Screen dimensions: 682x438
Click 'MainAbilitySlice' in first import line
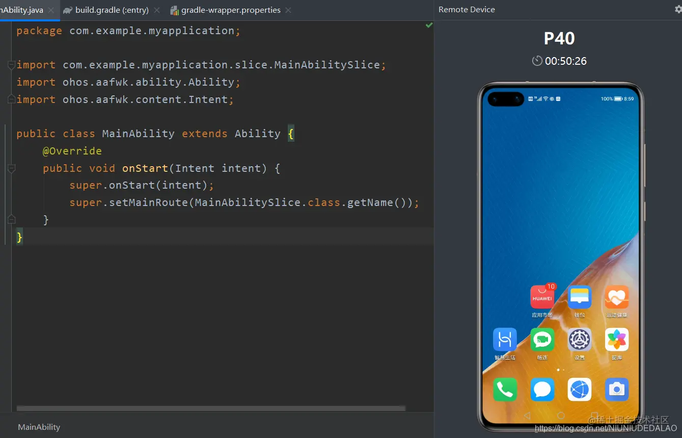(x=327, y=65)
